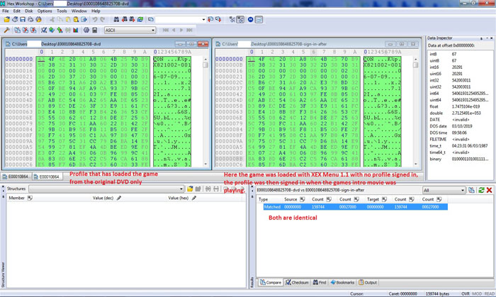Switch to the Checksum tab
The height and width of the screenshot is (297, 496).
pos(298,283)
